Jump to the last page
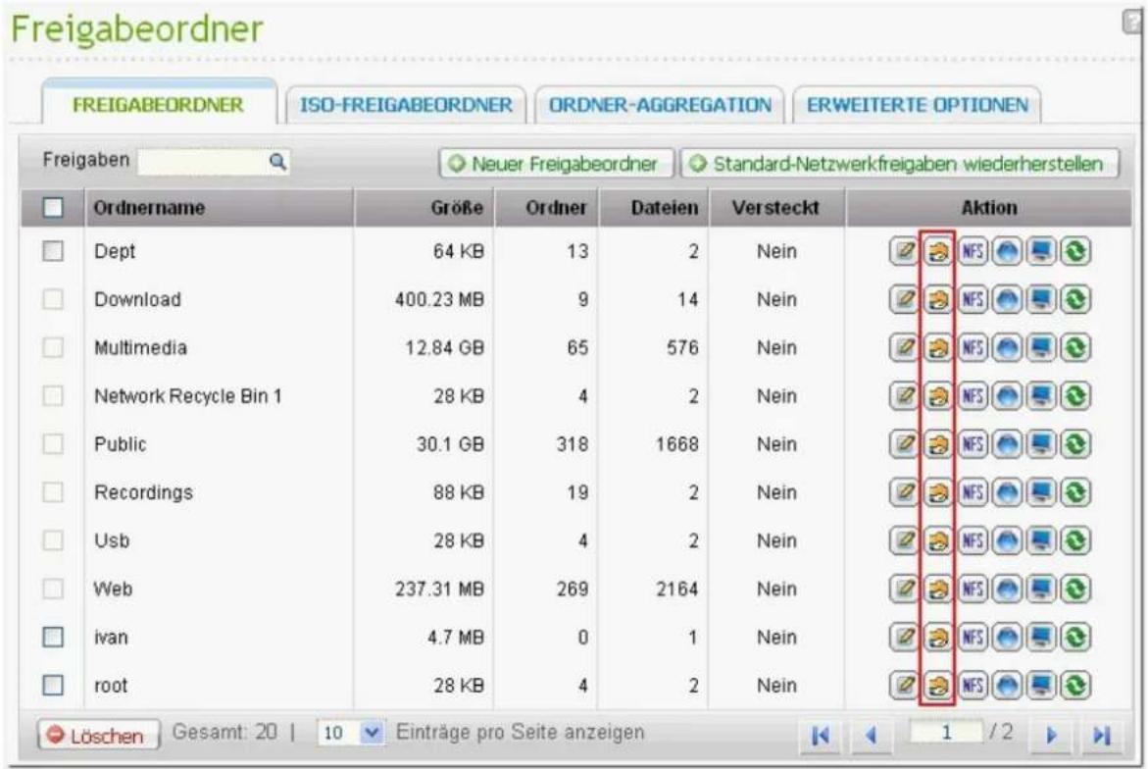This screenshot has height=769, width=1148. (x=1102, y=735)
